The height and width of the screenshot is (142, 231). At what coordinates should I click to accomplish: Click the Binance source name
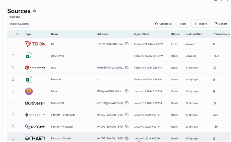56,79
